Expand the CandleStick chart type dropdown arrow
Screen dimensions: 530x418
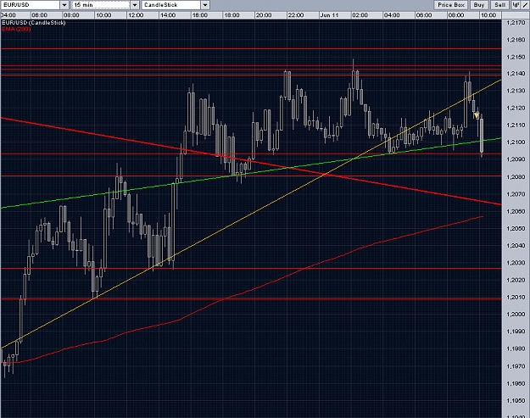tap(205, 5)
